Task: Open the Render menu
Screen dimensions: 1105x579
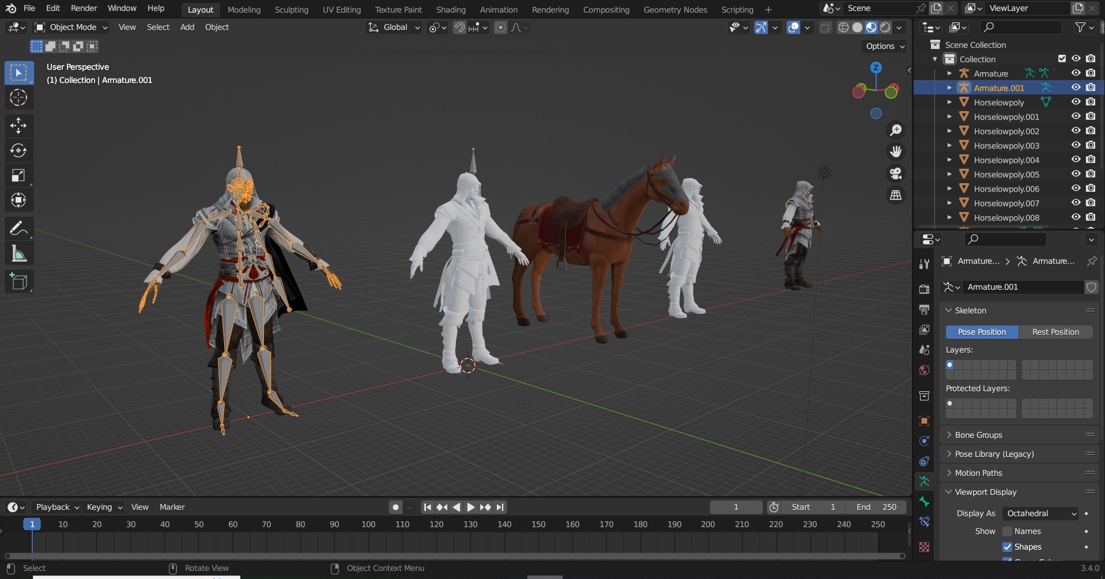Action: click(x=84, y=8)
